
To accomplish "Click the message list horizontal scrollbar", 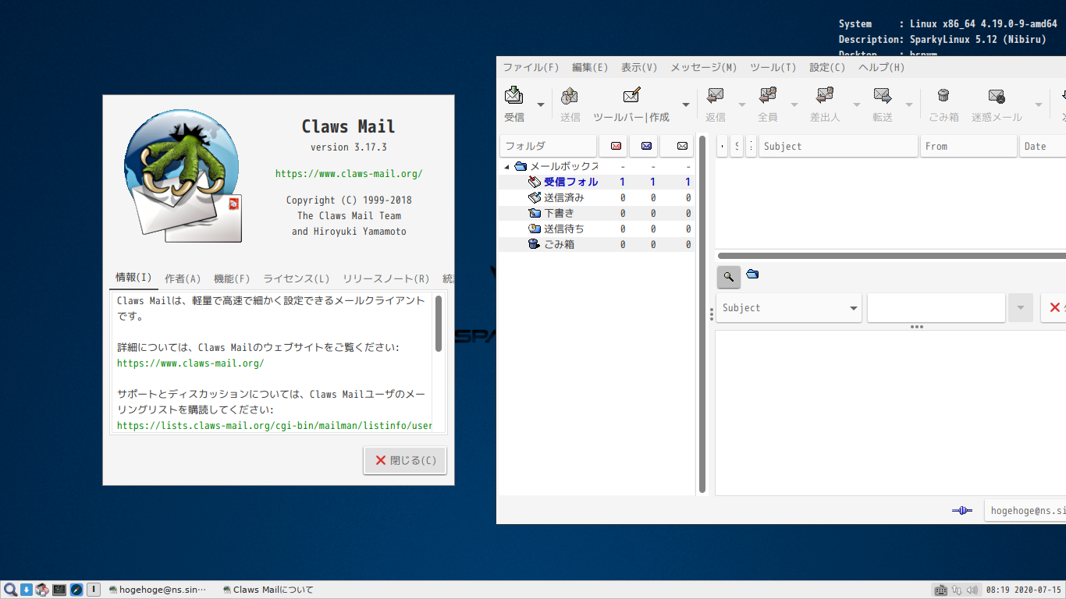I will 891,256.
